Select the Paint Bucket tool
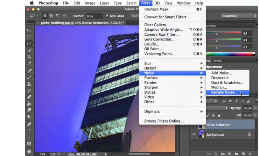Image resolution: width=259 pixels, height=156 pixels. click(29, 104)
